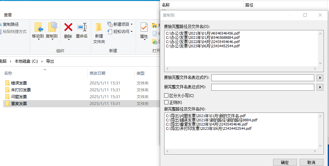Click Copy path (复制路径) in ribbon
This screenshot has width=329, height=166.
pyautogui.click(x=11, y=24)
